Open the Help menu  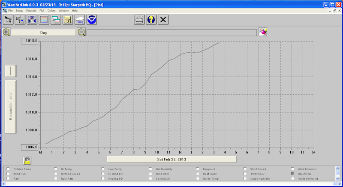pyautogui.click(x=75, y=11)
